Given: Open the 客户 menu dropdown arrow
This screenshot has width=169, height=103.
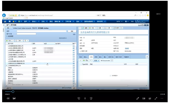Looking at the screenshot, I should click(29, 22).
